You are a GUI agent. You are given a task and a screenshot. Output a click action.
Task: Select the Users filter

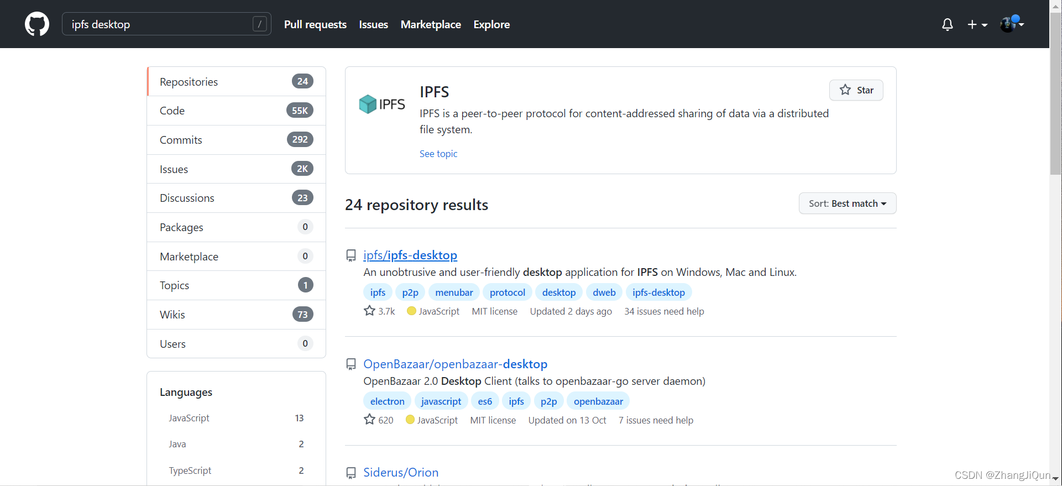click(x=237, y=343)
